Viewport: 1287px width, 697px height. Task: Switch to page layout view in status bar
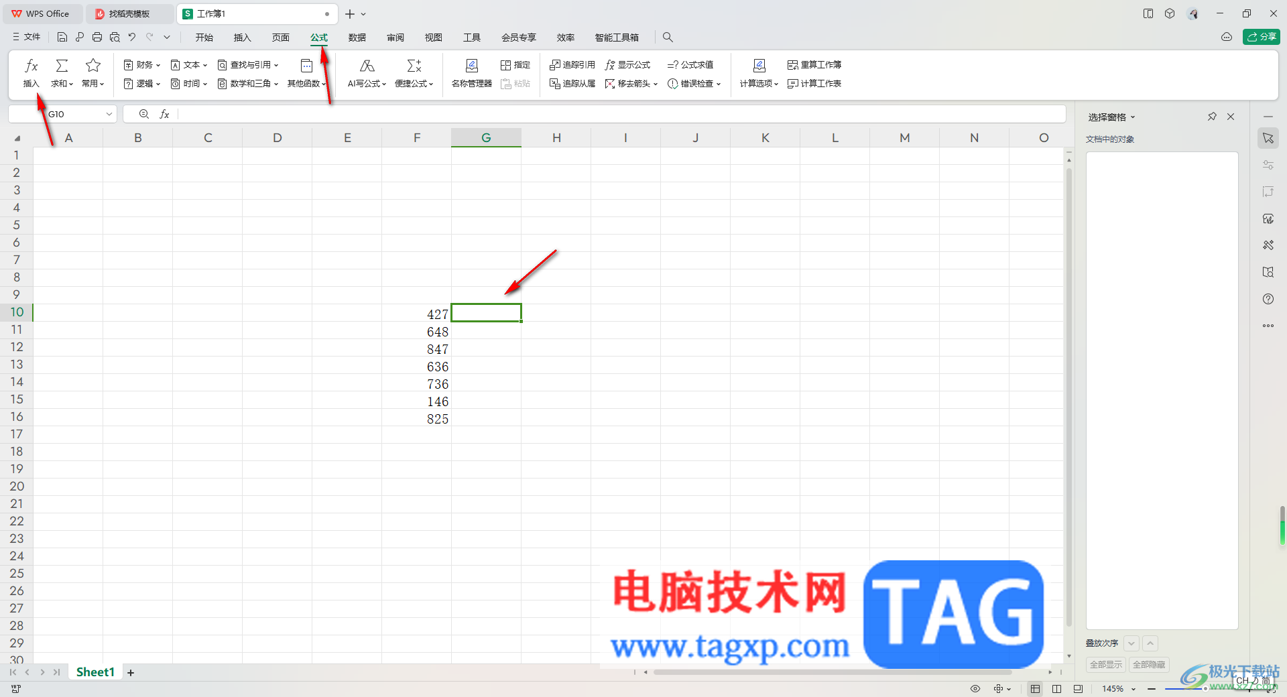[x=1078, y=689]
